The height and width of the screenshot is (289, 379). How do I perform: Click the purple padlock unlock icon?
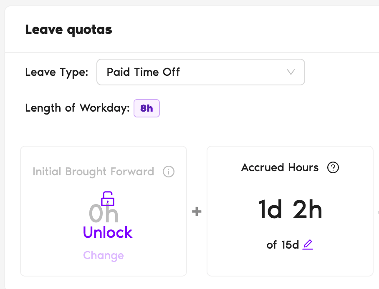(x=108, y=199)
